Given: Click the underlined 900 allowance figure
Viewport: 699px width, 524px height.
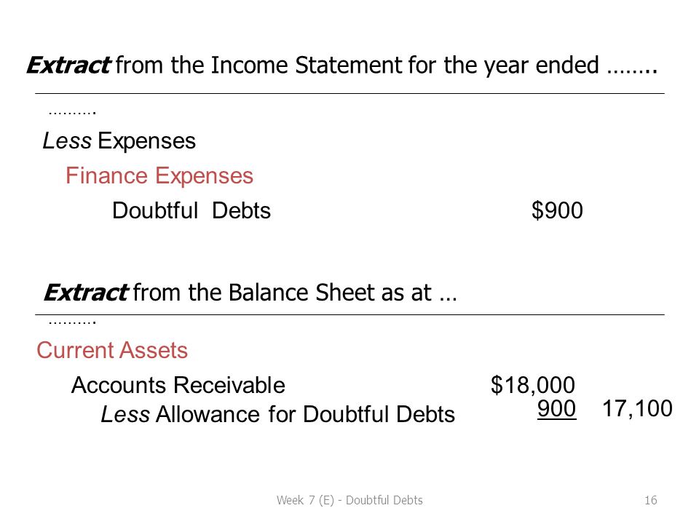Looking at the screenshot, I should [556, 408].
